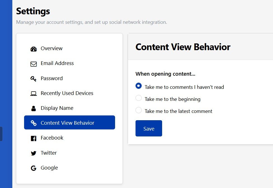273x188 pixels.
Task: Click the Password key icon
Action: pyautogui.click(x=33, y=79)
